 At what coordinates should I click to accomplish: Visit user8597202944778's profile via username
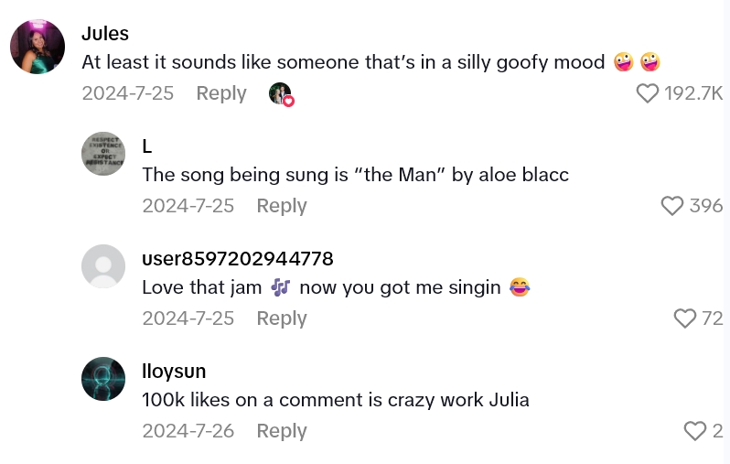pos(237,259)
